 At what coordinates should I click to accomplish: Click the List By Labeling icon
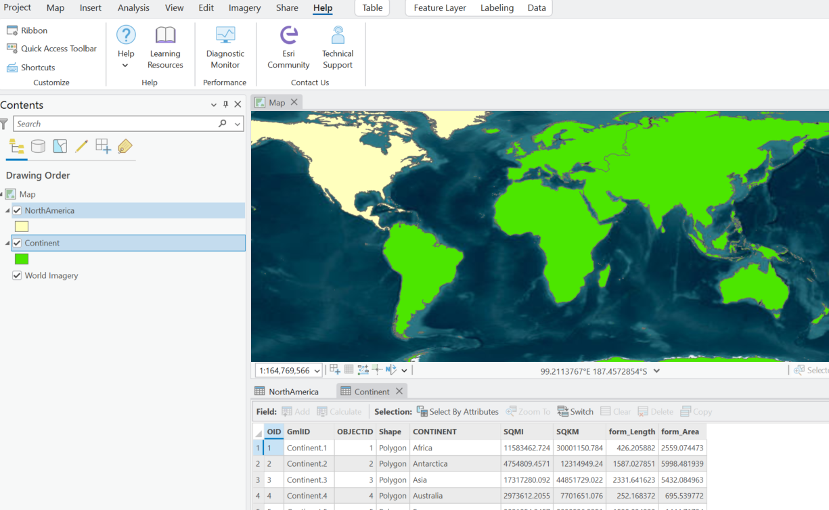pos(125,146)
